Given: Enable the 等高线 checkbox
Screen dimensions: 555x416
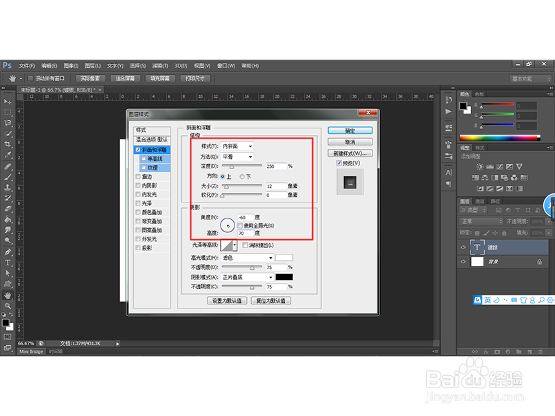Looking at the screenshot, I should tap(144, 159).
